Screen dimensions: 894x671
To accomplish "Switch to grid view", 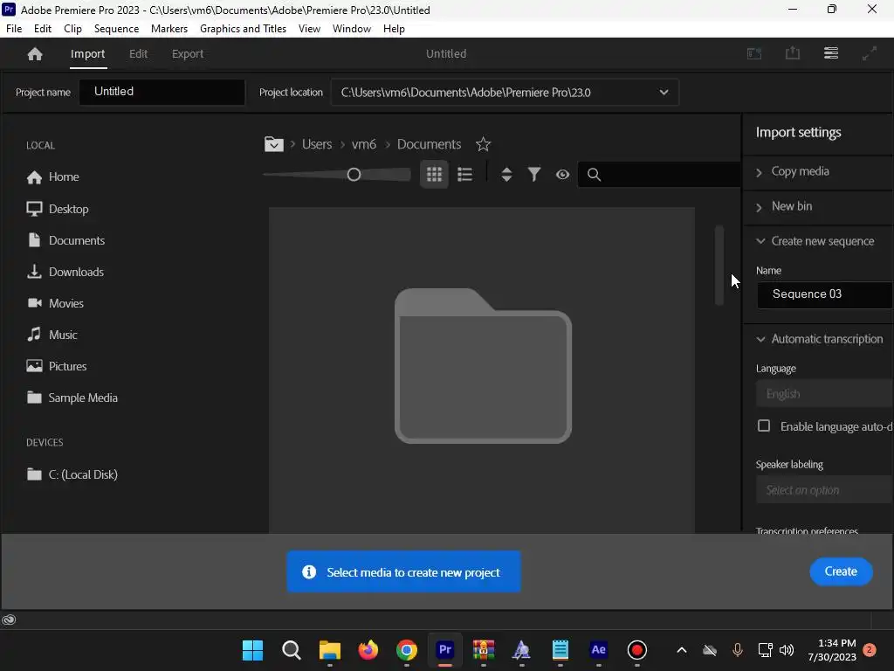I will [434, 175].
